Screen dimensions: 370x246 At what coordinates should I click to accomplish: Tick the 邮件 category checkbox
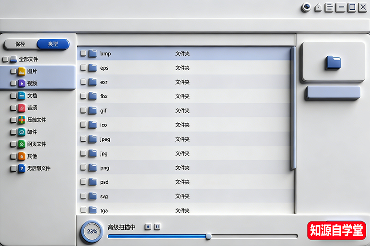(x=13, y=132)
